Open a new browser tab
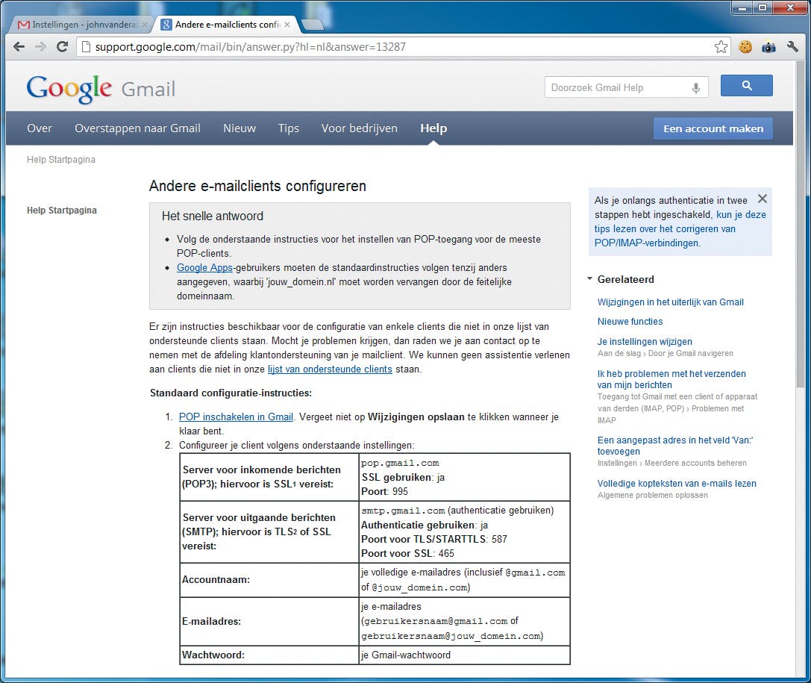Screen dimensions: 811x683 click(x=312, y=25)
